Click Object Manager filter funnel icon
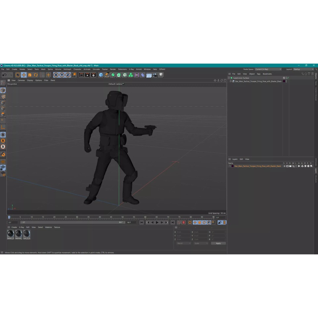Screen dimensions: 318x318 click(309, 74)
